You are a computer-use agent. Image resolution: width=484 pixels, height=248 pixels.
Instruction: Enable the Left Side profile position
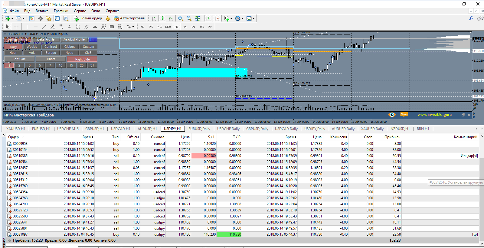click(19, 59)
